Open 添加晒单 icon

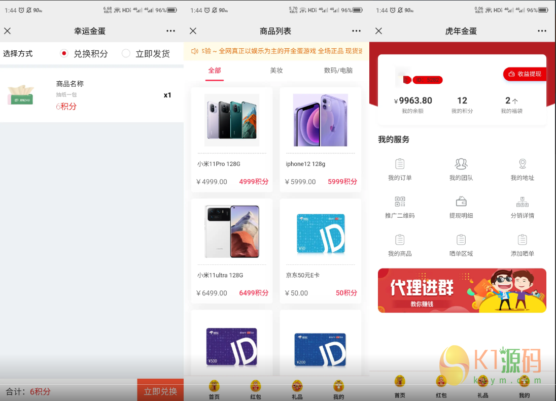point(523,240)
